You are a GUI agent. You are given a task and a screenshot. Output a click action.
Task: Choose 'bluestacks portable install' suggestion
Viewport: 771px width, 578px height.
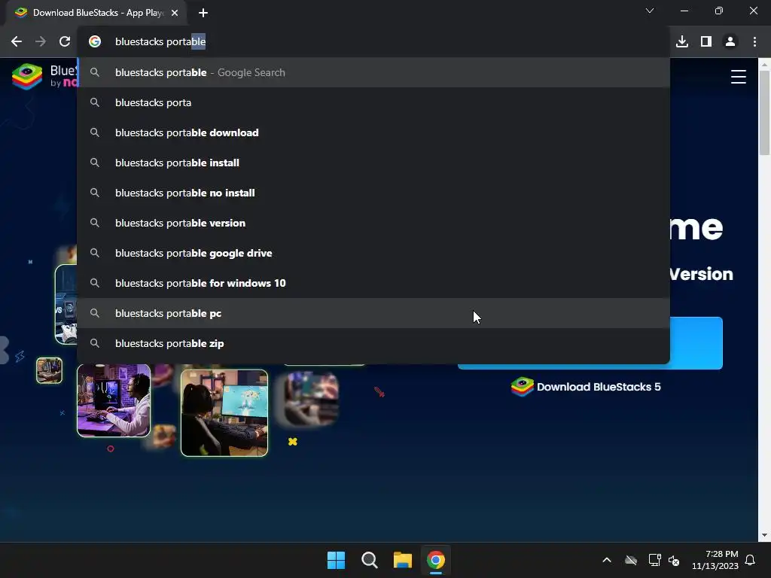(x=373, y=163)
